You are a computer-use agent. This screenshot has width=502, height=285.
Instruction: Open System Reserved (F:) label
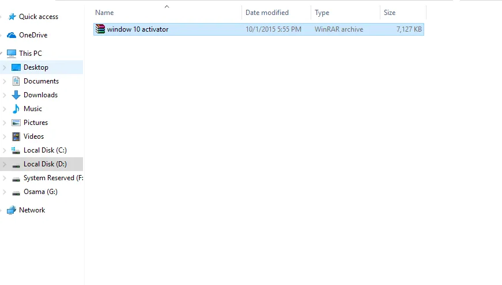(x=53, y=178)
